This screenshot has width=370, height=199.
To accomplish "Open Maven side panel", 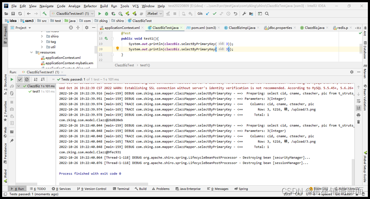I will [x=365, y=71].
